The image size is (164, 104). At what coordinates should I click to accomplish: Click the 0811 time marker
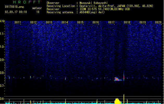coord(18,22)
